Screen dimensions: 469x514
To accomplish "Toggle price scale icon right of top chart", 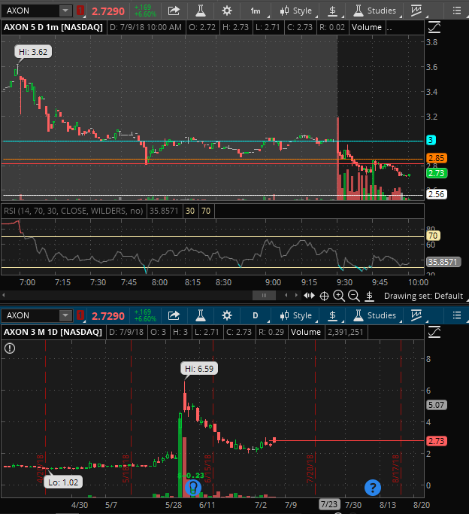I will 434,28.
